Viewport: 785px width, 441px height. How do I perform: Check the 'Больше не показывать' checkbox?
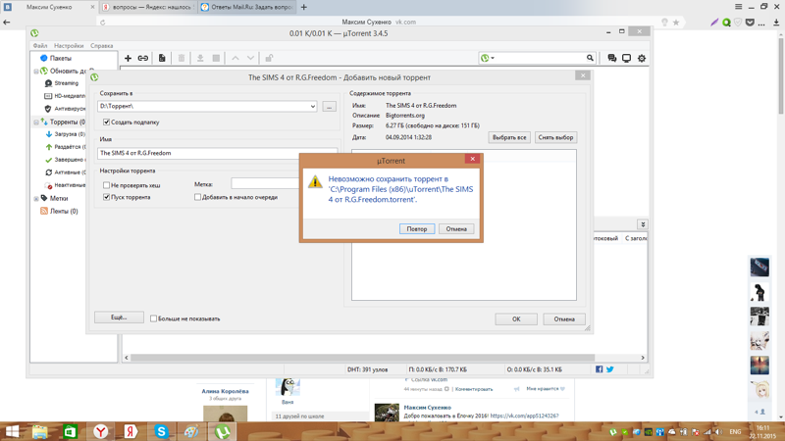pyautogui.click(x=154, y=318)
